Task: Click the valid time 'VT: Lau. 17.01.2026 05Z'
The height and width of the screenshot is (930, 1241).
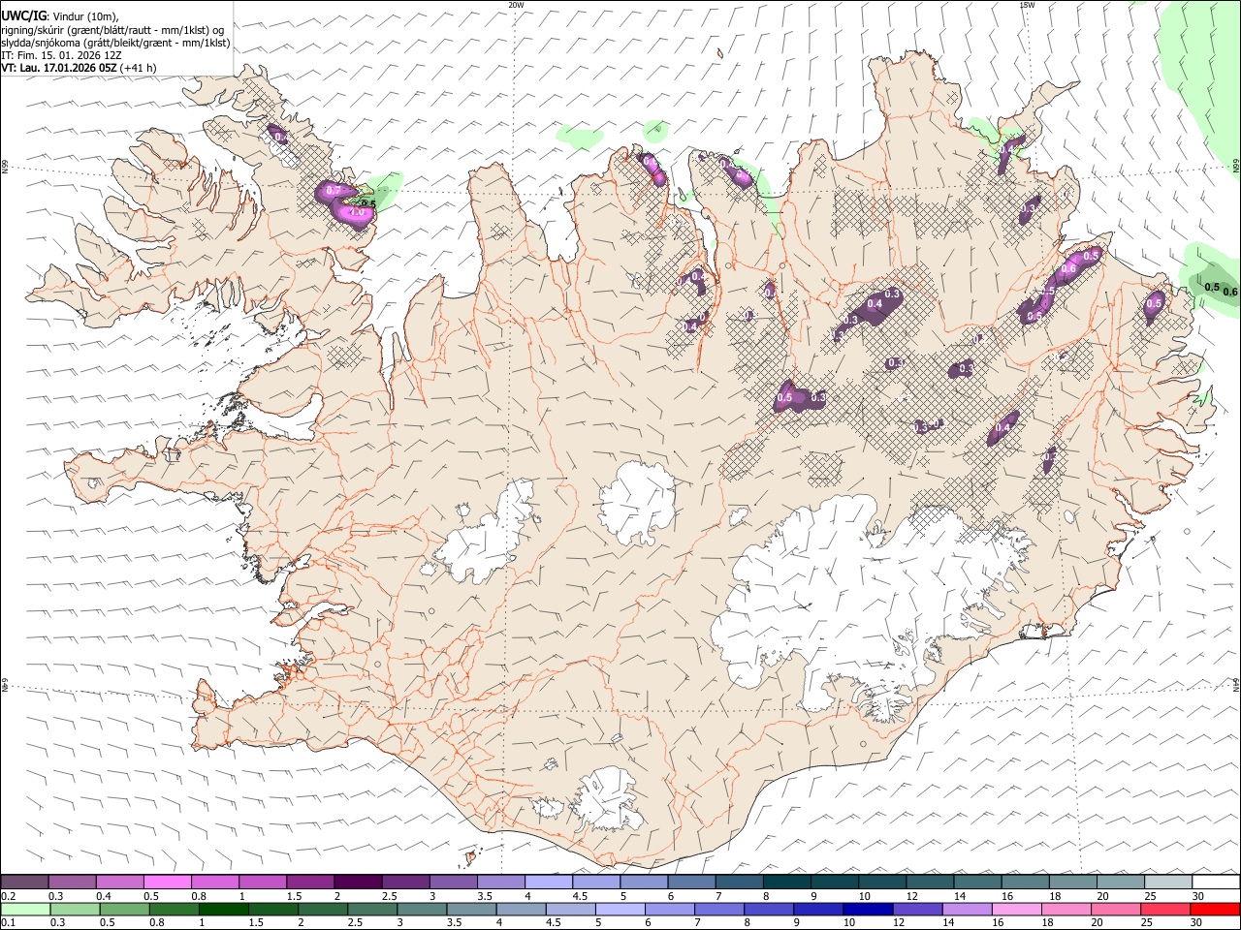Action: tap(59, 68)
